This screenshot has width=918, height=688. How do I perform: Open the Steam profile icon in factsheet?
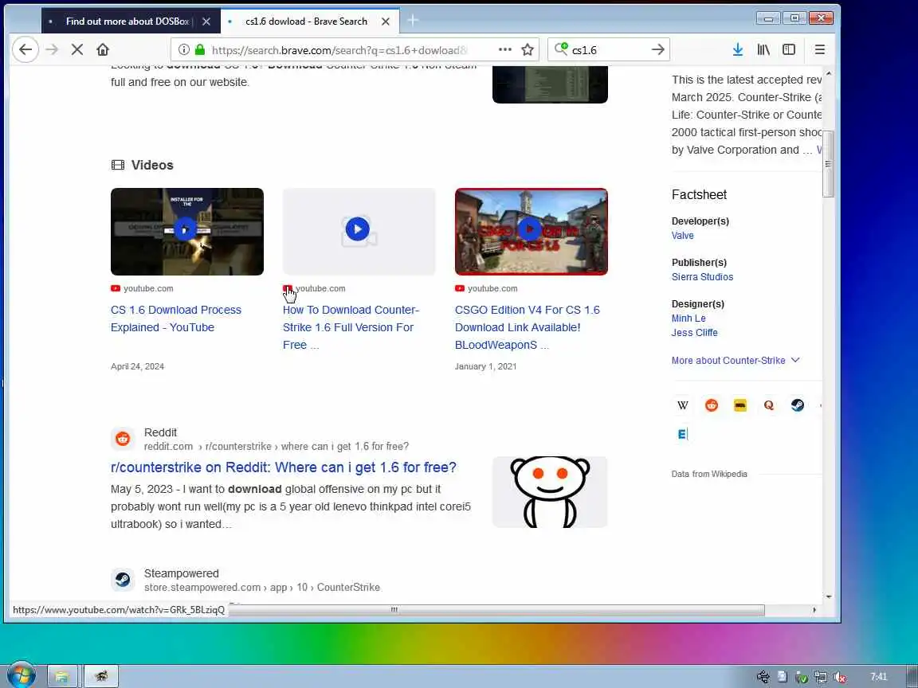(x=798, y=405)
